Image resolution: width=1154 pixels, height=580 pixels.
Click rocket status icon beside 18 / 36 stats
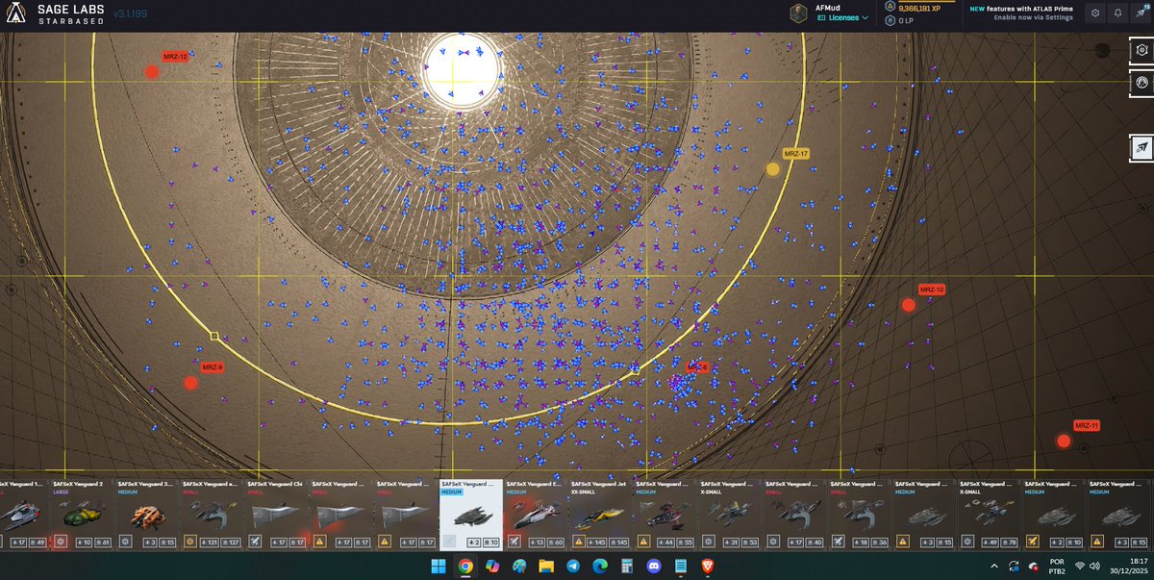point(839,542)
